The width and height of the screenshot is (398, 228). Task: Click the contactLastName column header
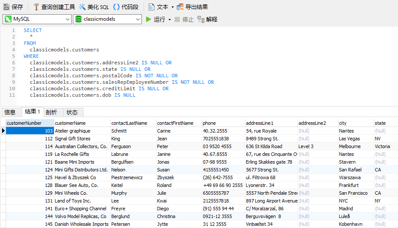(133, 123)
